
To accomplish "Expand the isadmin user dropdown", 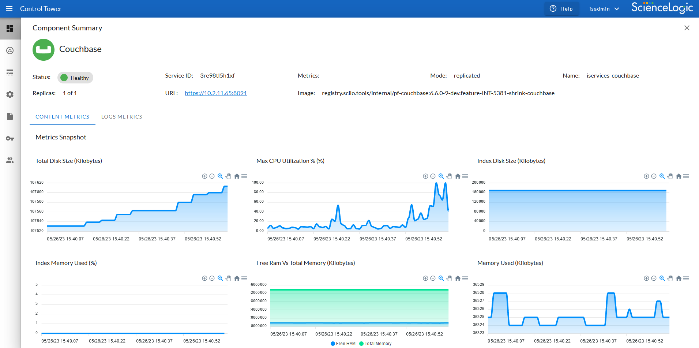I will (x=604, y=9).
